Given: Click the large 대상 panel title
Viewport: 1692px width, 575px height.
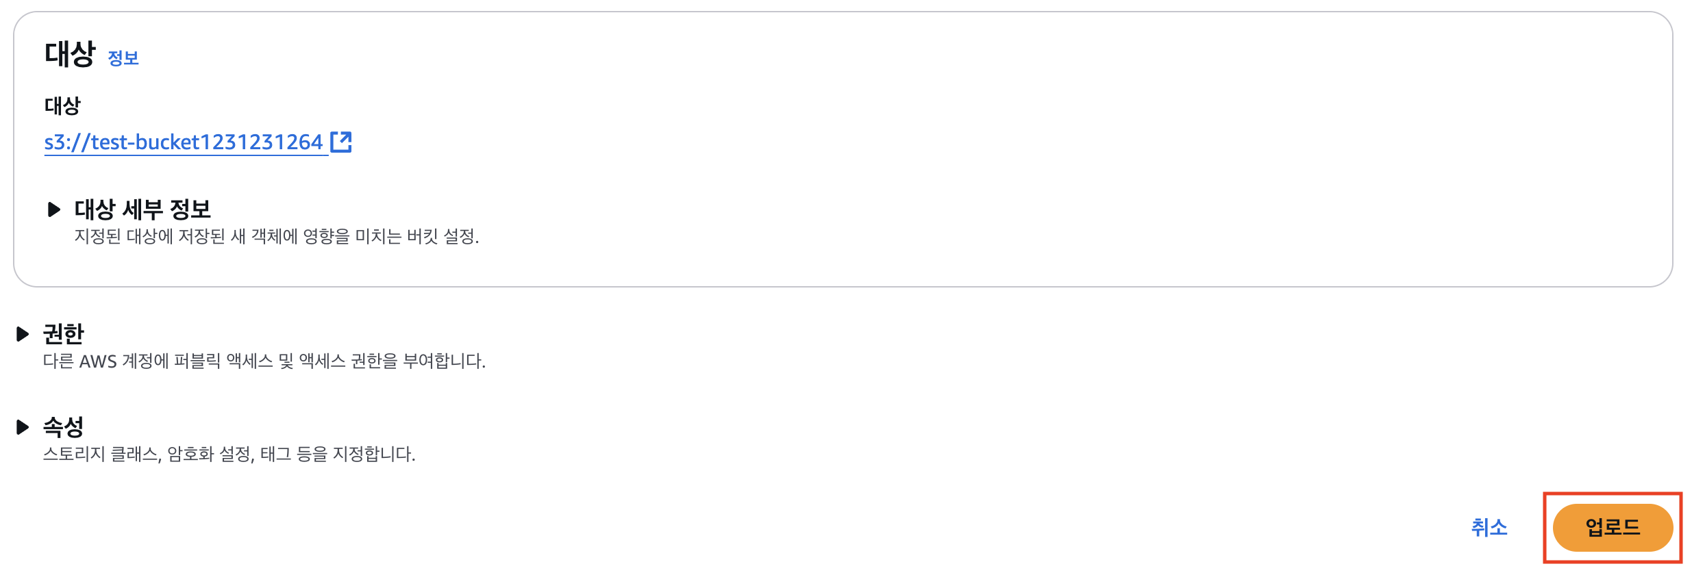Looking at the screenshot, I should point(69,54).
